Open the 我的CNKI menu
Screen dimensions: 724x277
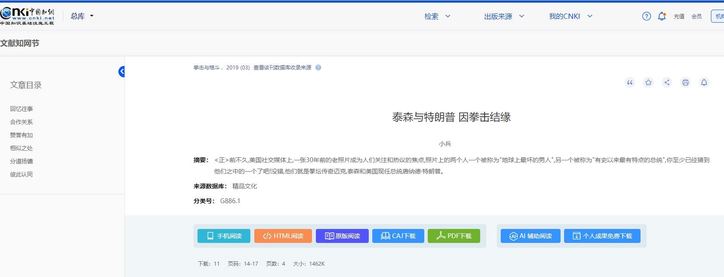570,16
